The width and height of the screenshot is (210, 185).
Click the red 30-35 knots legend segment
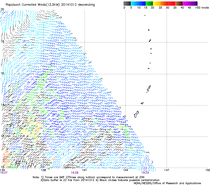(171, 3)
